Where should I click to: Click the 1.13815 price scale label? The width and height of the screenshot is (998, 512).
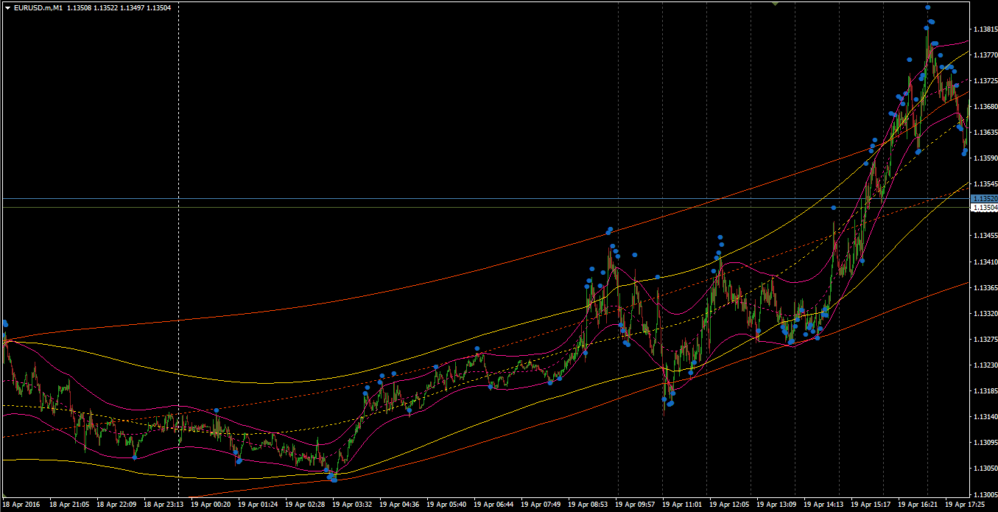[x=985, y=29]
